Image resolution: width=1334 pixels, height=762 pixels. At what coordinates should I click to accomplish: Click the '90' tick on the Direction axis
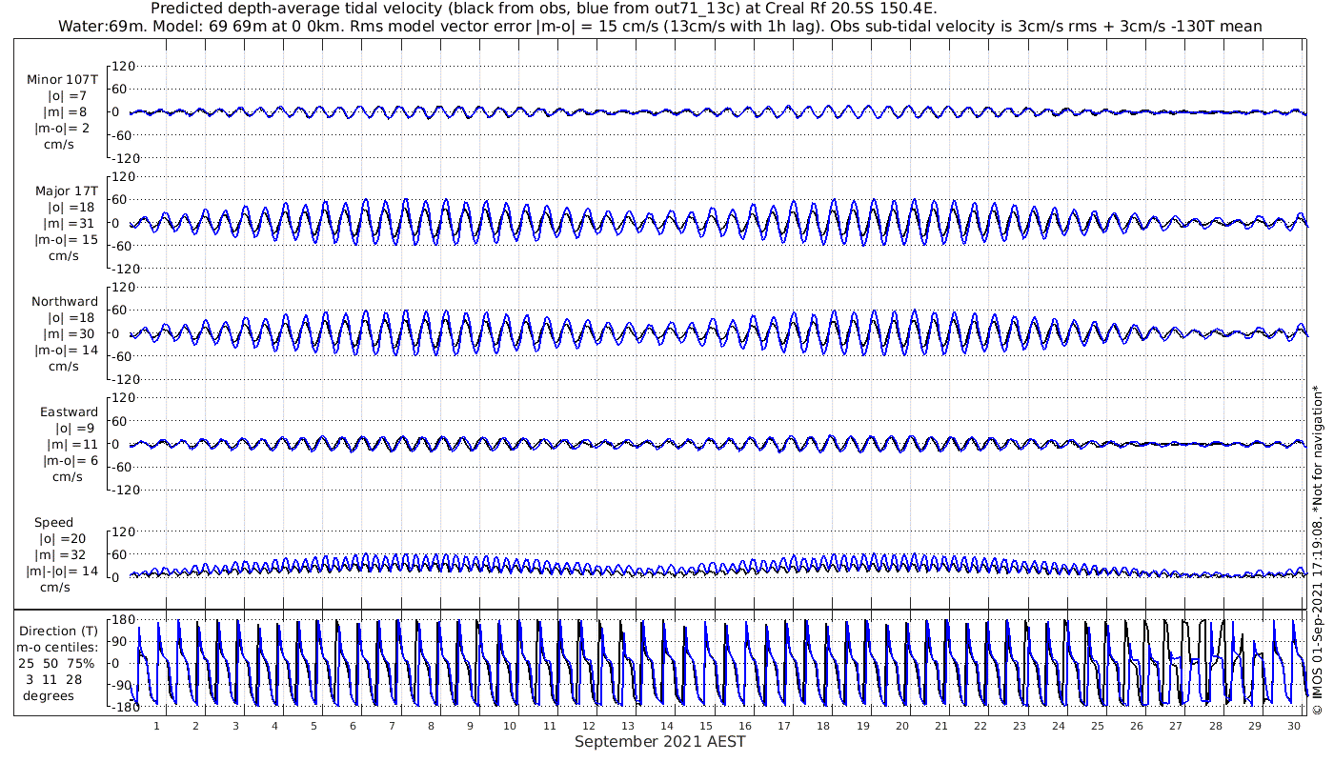point(123,642)
